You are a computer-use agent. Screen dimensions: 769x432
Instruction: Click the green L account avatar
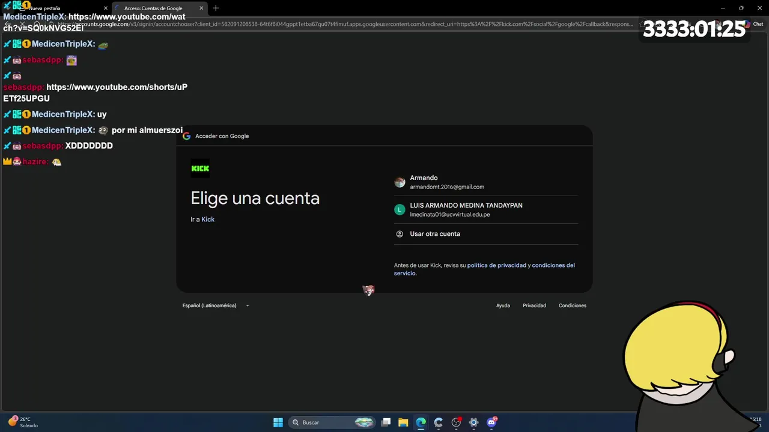click(400, 209)
